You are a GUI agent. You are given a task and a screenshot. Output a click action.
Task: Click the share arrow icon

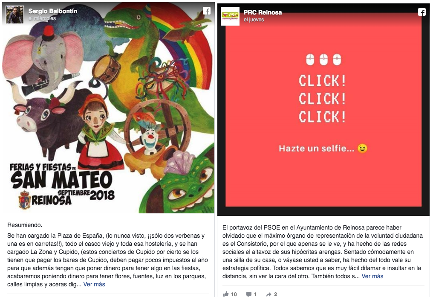tap(268, 294)
